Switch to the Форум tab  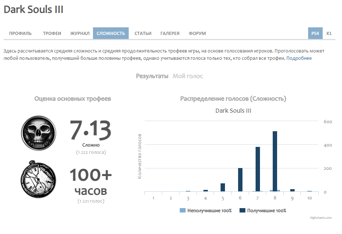click(x=197, y=33)
